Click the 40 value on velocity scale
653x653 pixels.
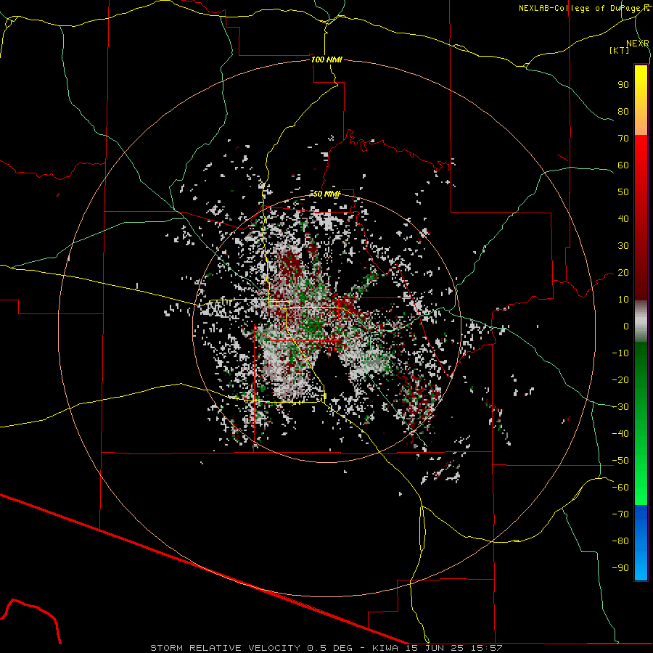(623, 218)
